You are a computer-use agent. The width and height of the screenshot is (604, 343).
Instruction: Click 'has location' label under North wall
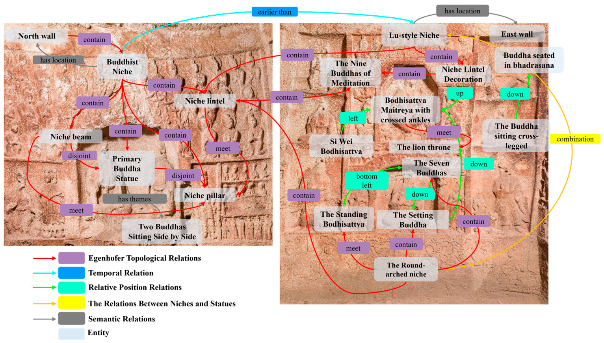point(58,60)
